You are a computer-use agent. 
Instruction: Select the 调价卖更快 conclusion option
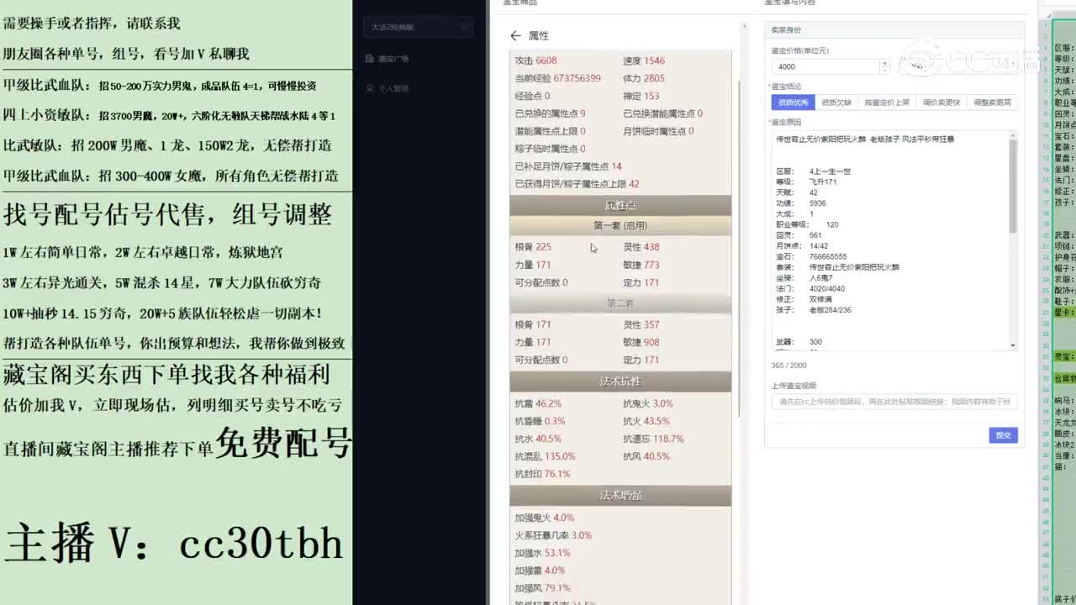click(x=941, y=103)
